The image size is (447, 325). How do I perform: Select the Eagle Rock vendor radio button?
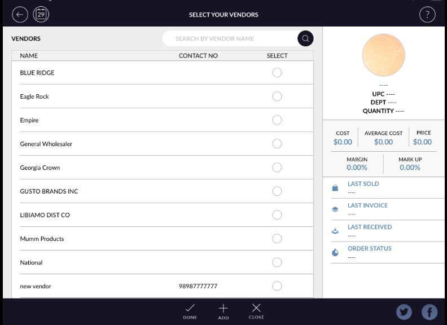[x=277, y=96]
